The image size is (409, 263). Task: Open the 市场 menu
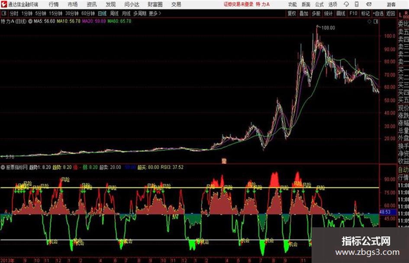[x=73, y=4]
